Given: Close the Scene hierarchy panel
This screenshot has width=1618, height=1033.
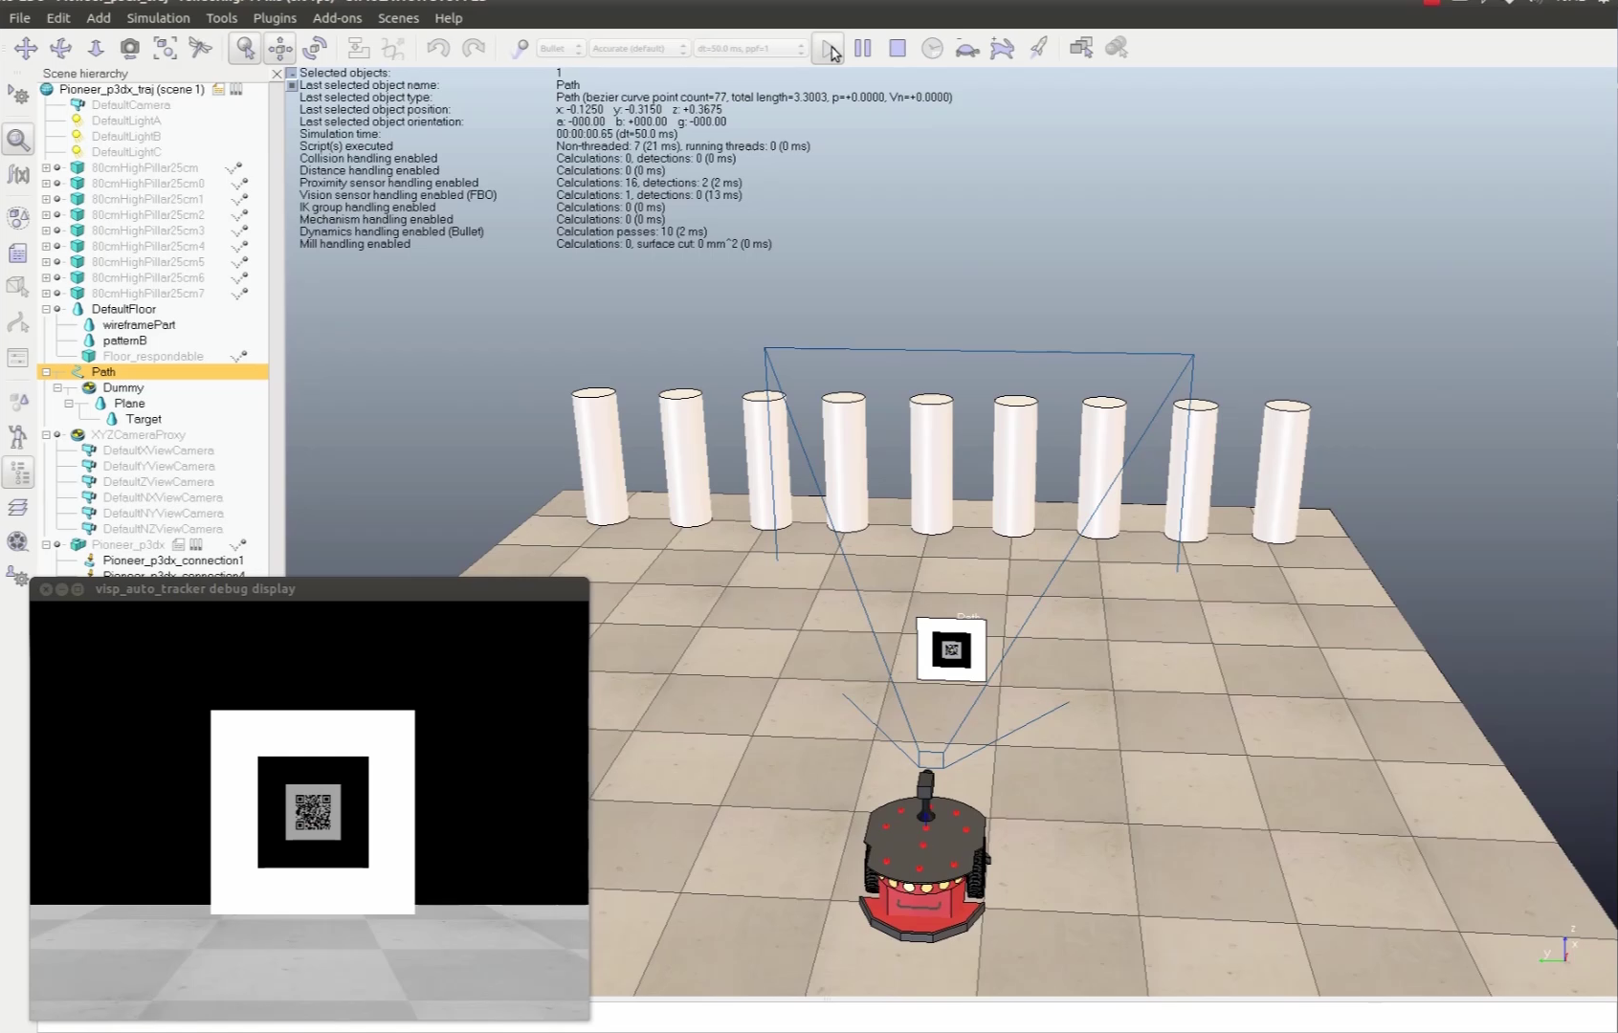Looking at the screenshot, I should point(277,74).
